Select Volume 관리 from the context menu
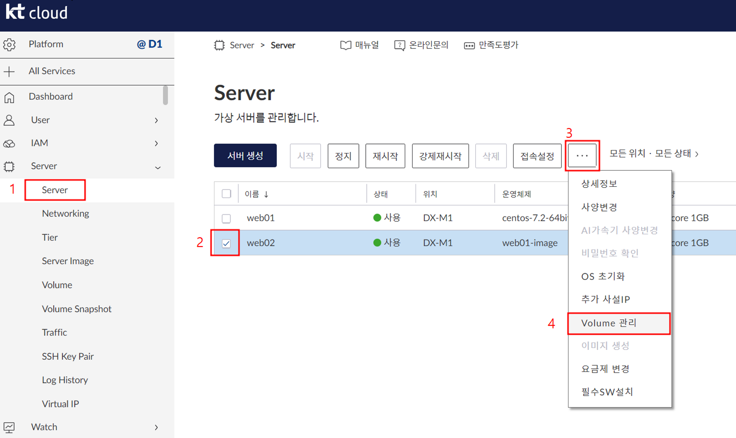Image resolution: width=736 pixels, height=438 pixels. 609,323
